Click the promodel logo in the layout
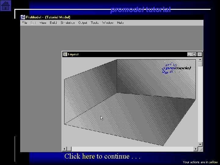Viewport: 220px width, 165px height. tap(176, 68)
